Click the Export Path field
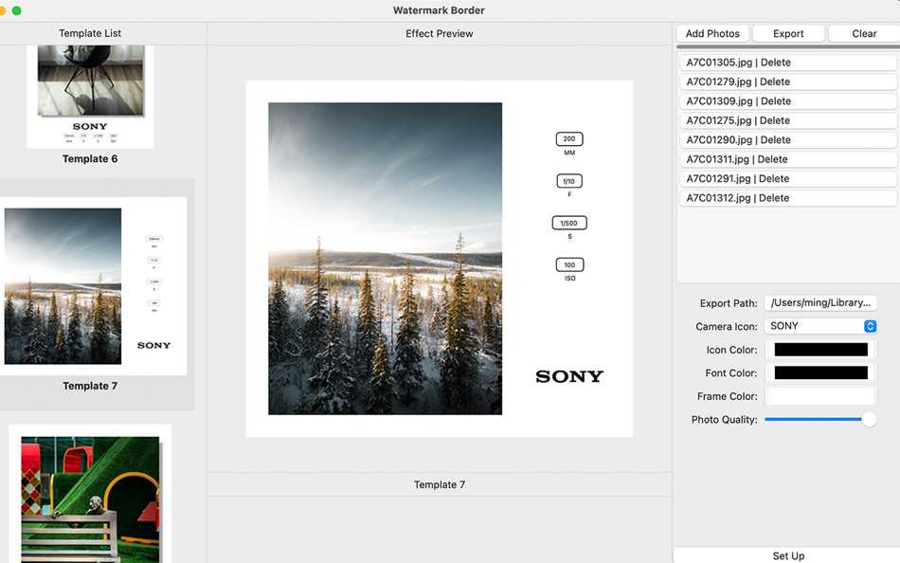 point(820,302)
